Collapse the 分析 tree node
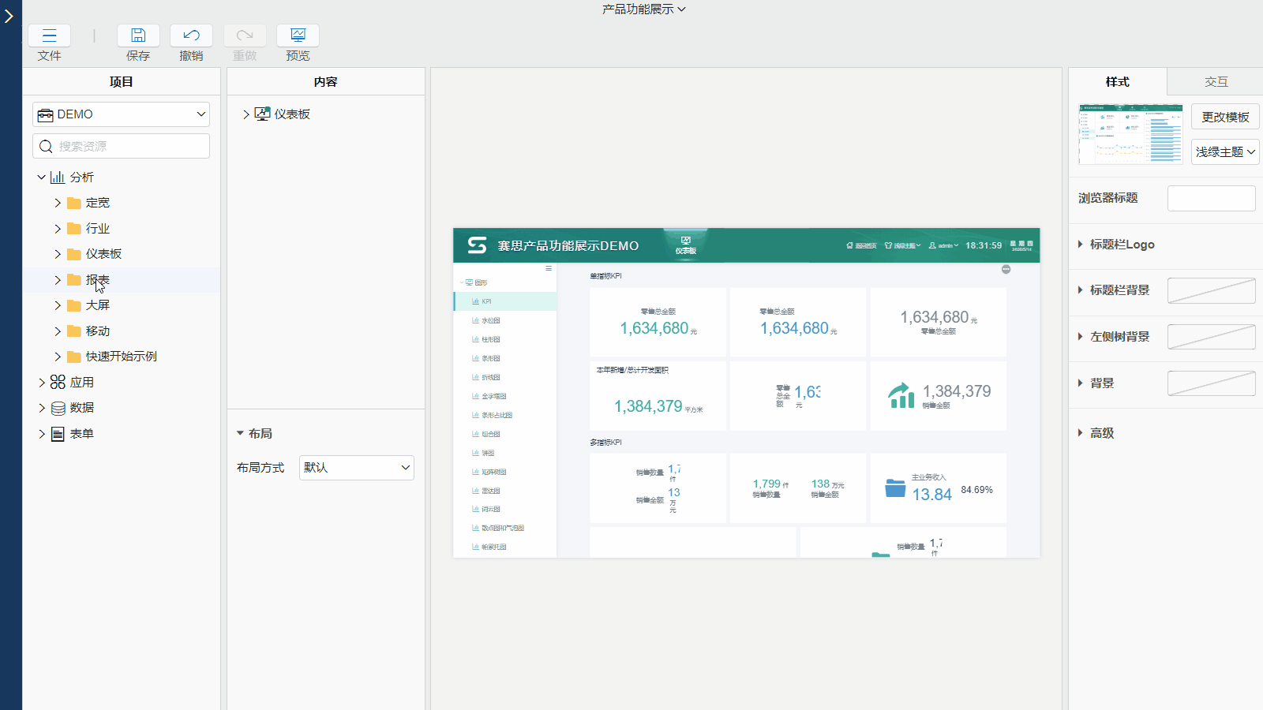 tap(42, 177)
